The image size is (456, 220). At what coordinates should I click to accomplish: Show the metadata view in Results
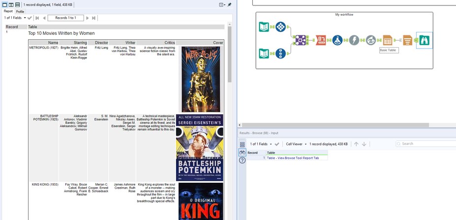pyautogui.click(x=242, y=144)
